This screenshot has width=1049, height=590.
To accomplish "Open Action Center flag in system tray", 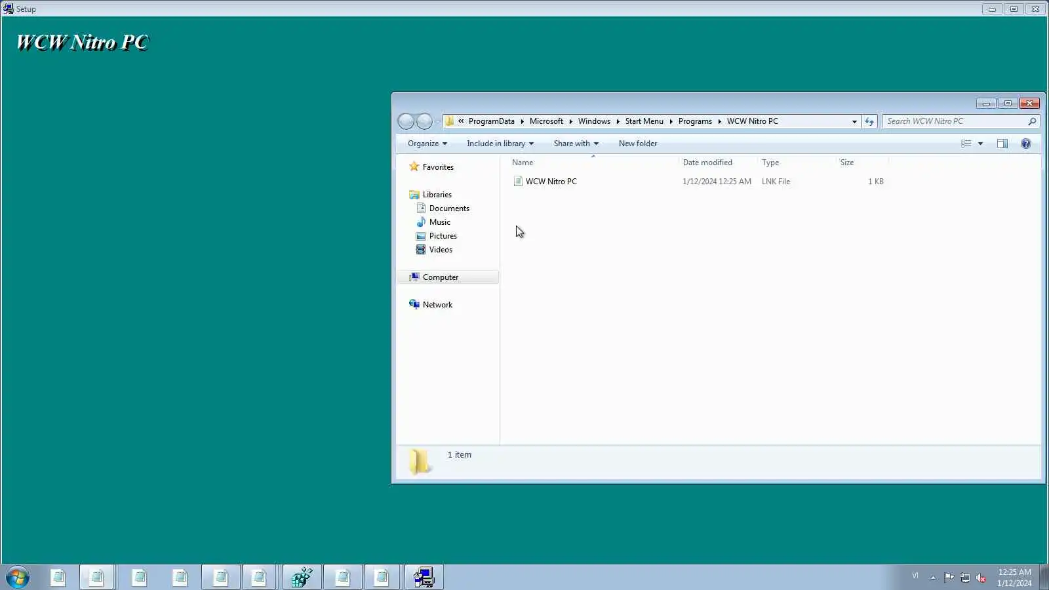I will (x=949, y=578).
